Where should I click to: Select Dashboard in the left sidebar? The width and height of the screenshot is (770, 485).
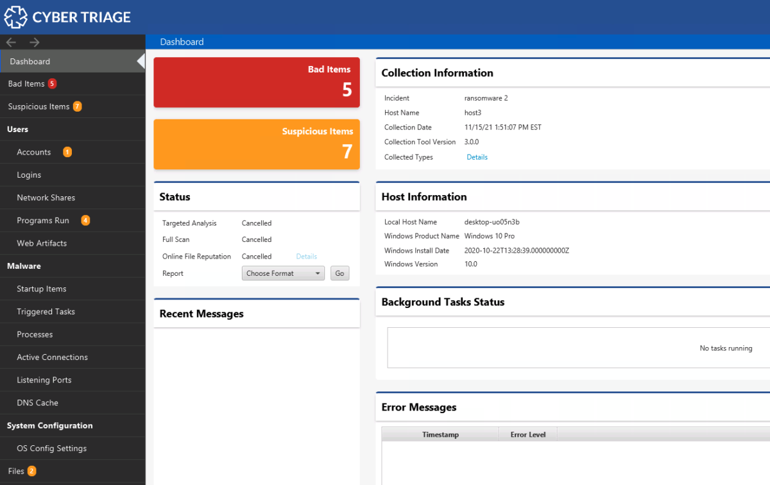(x=29, y=61)
